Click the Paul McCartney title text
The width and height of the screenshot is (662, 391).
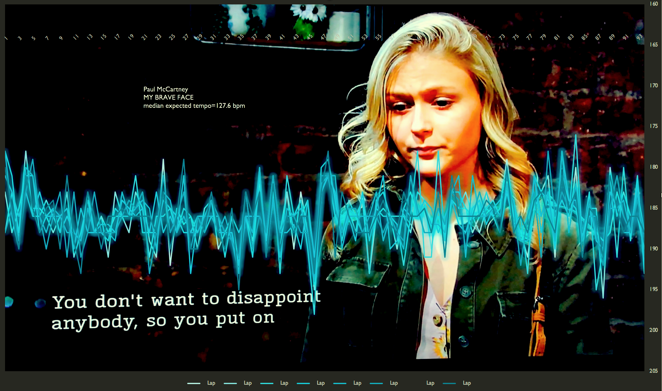coord(165,89)
